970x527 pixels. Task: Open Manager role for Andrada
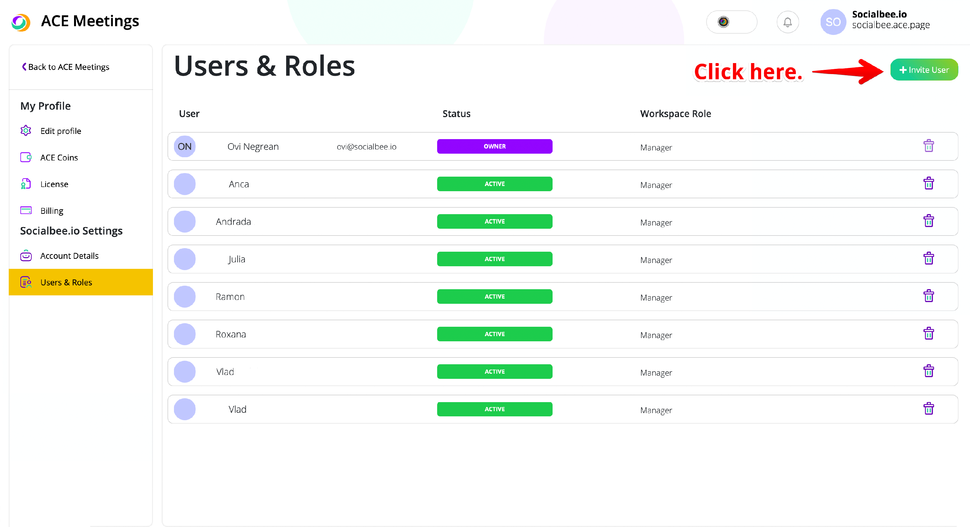point(656,223)
